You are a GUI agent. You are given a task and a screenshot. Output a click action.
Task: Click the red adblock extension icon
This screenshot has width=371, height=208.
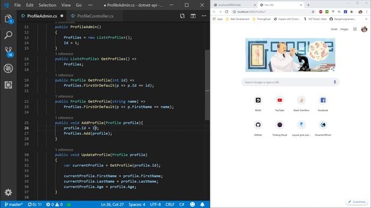(321, 12)
